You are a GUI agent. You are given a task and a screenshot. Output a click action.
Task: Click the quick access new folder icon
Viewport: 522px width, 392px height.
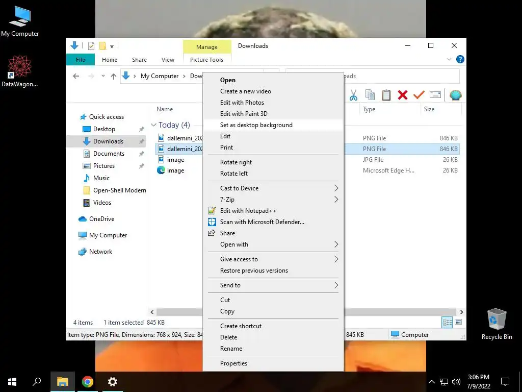[x=102, y=45]
